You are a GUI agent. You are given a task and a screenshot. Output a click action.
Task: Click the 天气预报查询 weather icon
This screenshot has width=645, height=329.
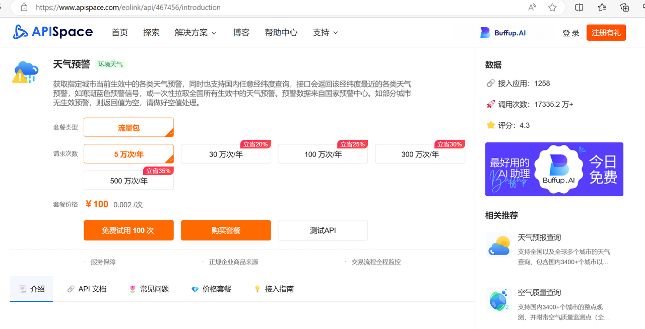click(498, 245)
